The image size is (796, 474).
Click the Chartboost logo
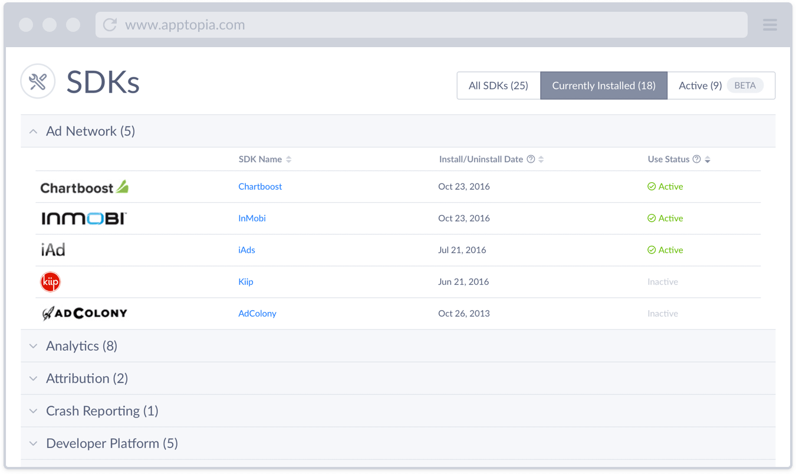click(x=84, y=187)
